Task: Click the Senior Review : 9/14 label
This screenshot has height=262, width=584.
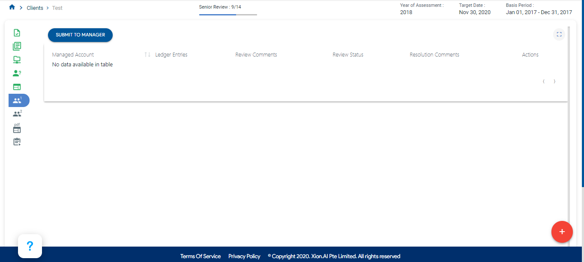Action: (220, 7)
